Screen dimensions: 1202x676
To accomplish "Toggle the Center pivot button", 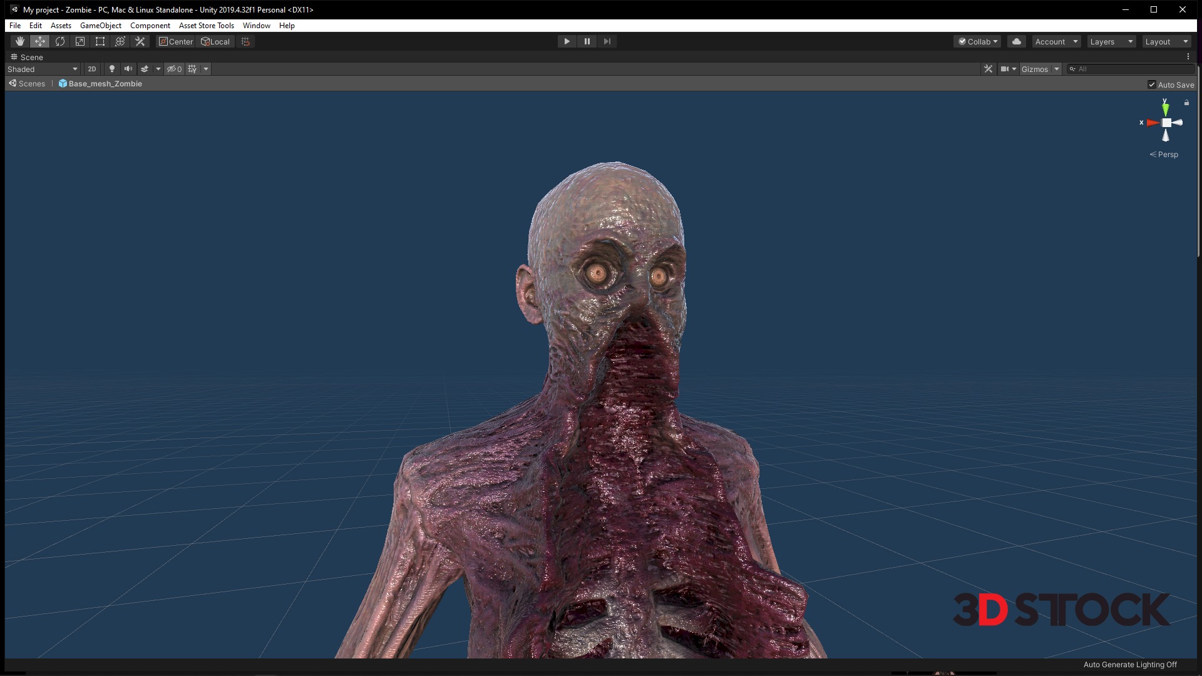I will (x=176, y=41).
